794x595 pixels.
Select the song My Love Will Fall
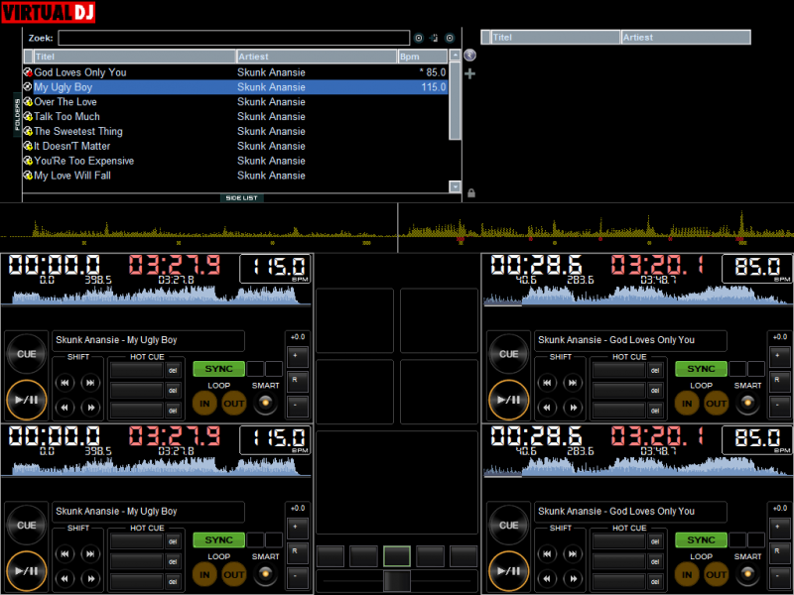235,176
